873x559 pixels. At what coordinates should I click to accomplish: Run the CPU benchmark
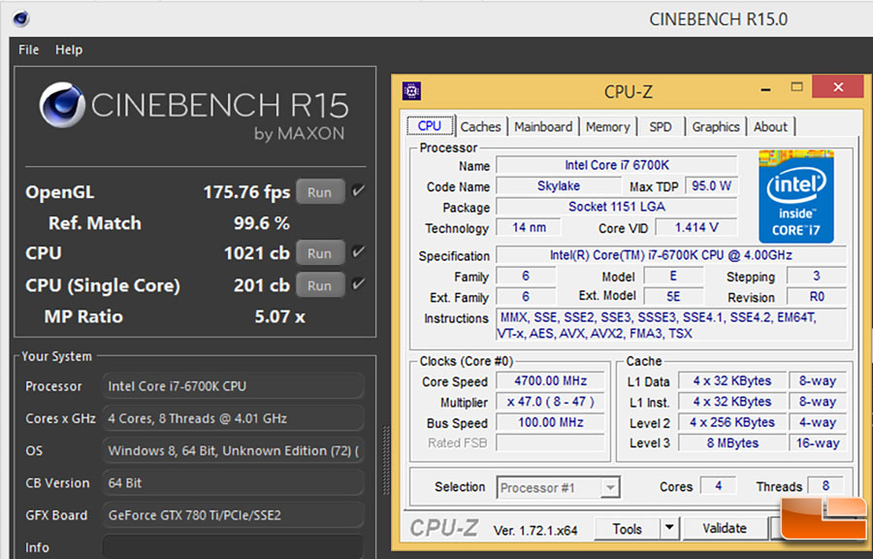pyautogui.click(x=320, y=253)
